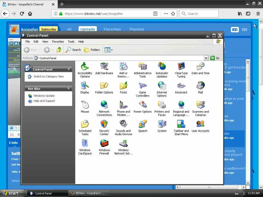
Task: Open Add Hardware applet
Action: coord(104,68)
